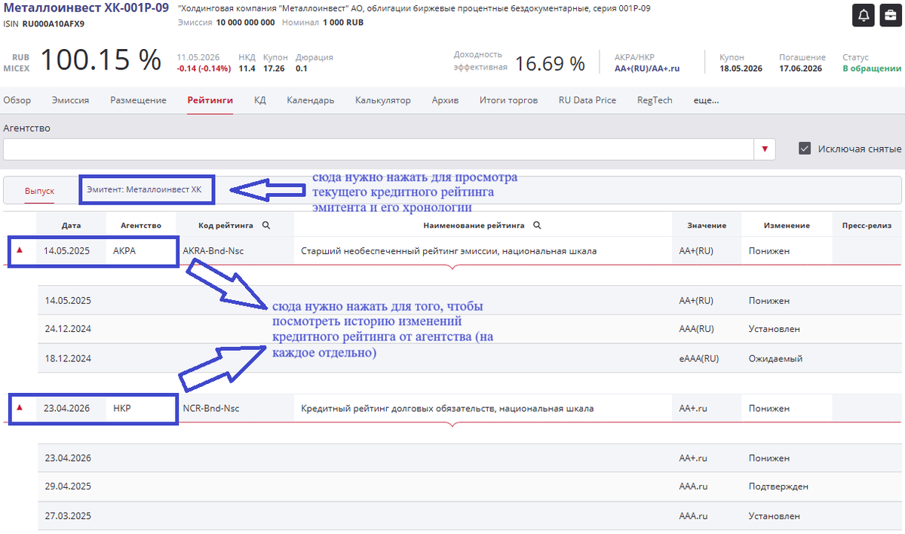Screen dimensions: 905x534
Task: Search by rating code magnifier icon
Action: pyautogui.click(x=265, y=225)
